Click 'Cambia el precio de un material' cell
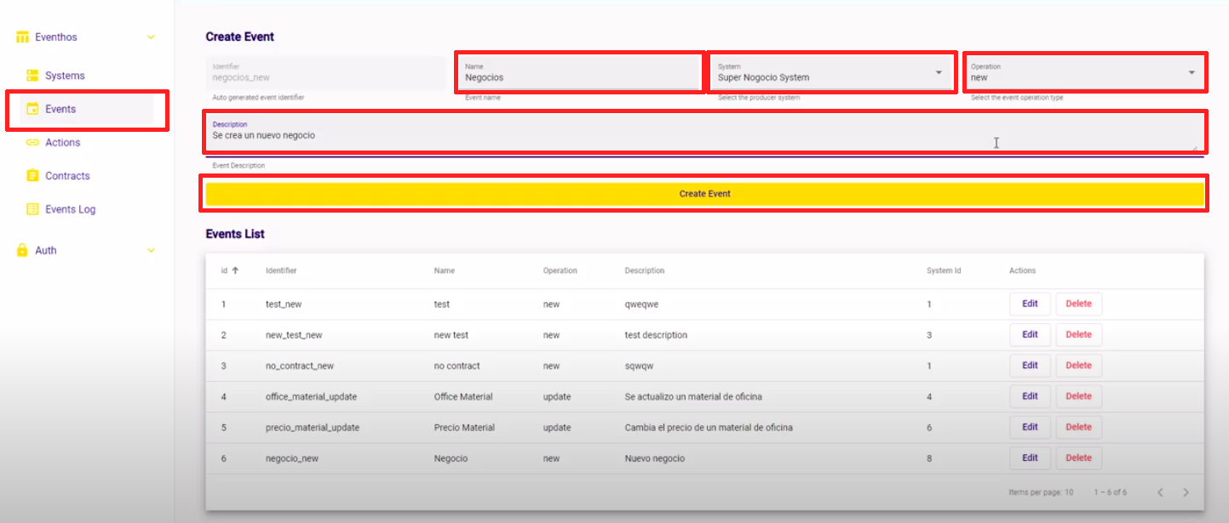 click(709, 427)
